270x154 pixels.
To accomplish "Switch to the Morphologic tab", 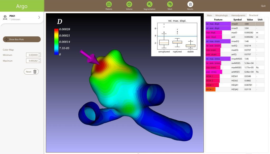I will [x=221, y=15].
